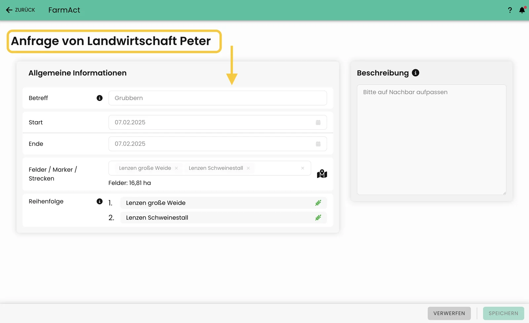Click the Verwerfen button
This screenshot has height=323, width=529.
pos(449,313)
